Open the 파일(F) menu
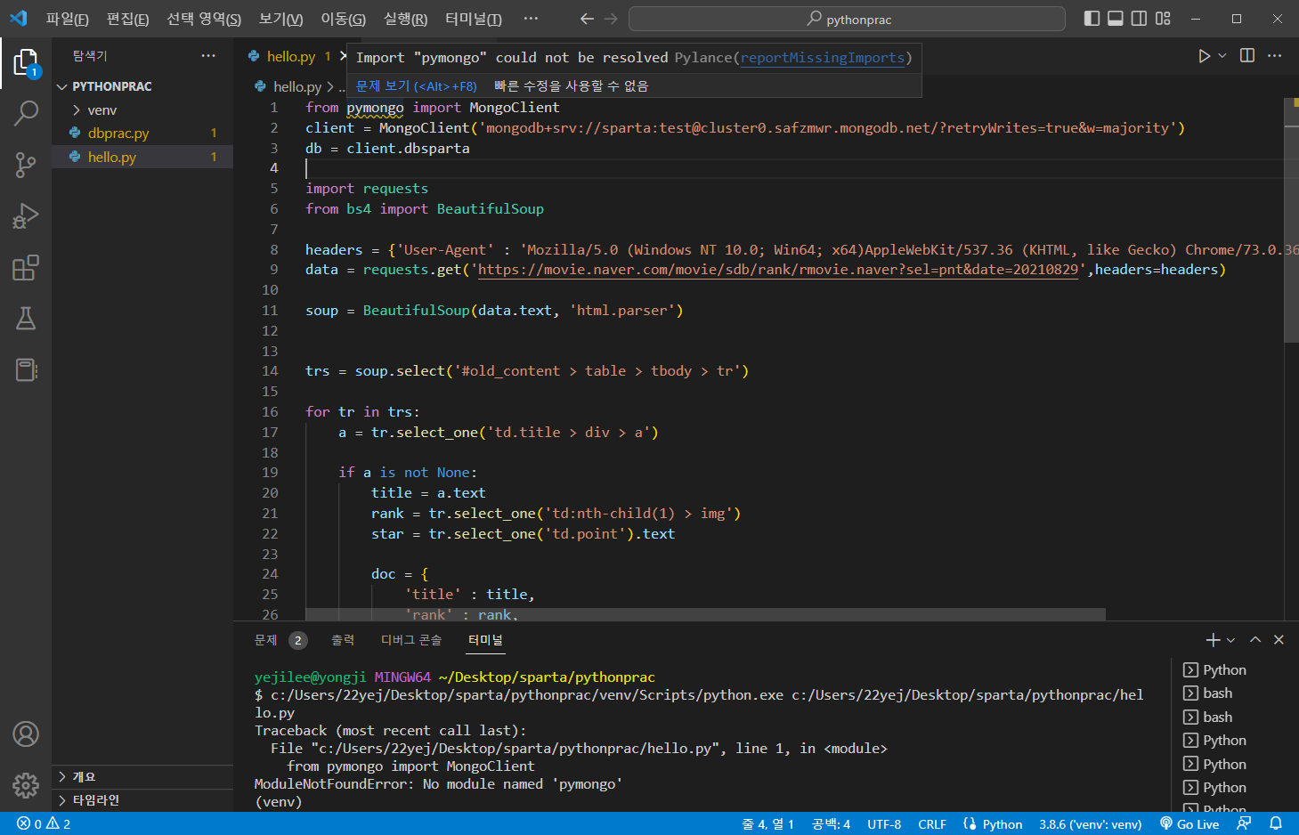1299x835 pixels. pos(68,19)
